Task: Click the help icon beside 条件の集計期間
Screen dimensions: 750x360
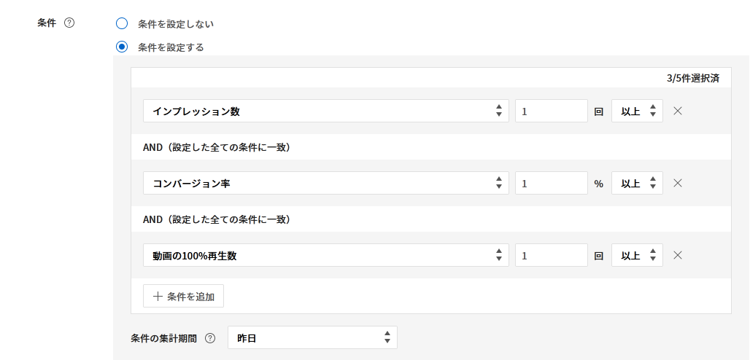Action: [x=210, y=338]
